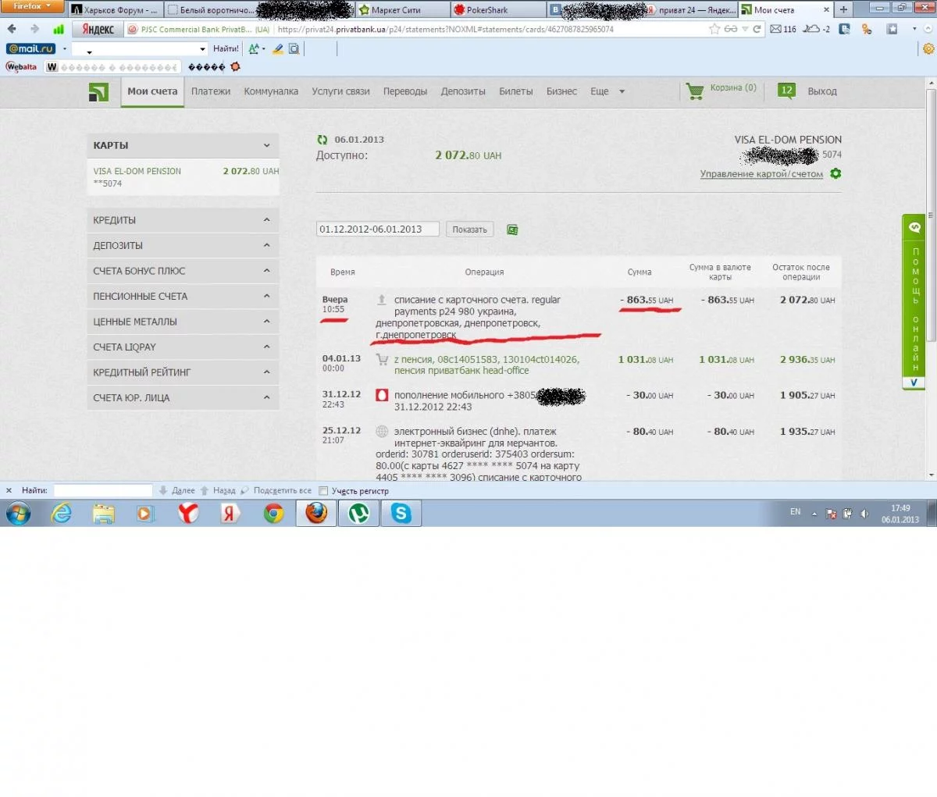This screenshot has width=937, height=797.
Task: Select VISA EL-DOM PENSION card in sidebar
Action: tap(184, 177)
